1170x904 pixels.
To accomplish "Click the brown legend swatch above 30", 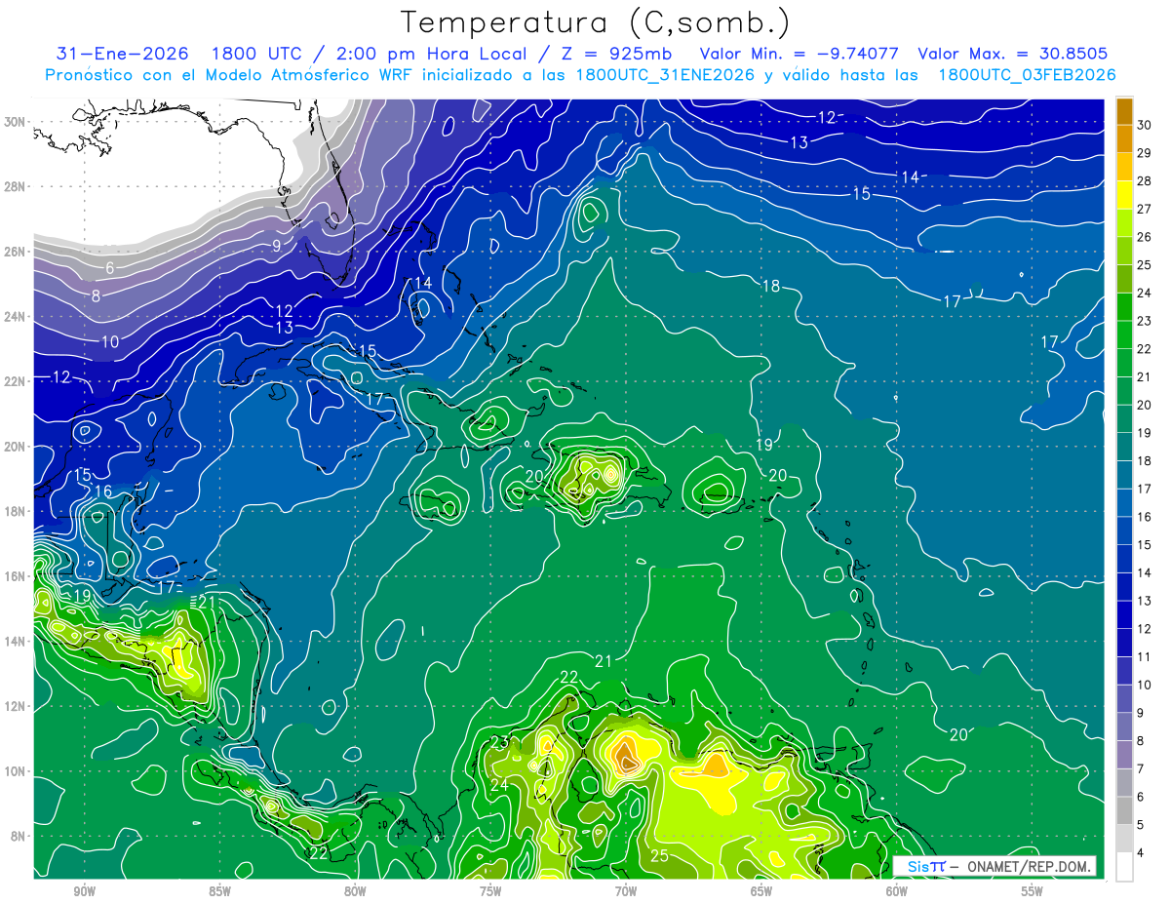I will pyautogui.click(x=1125, y=111).
